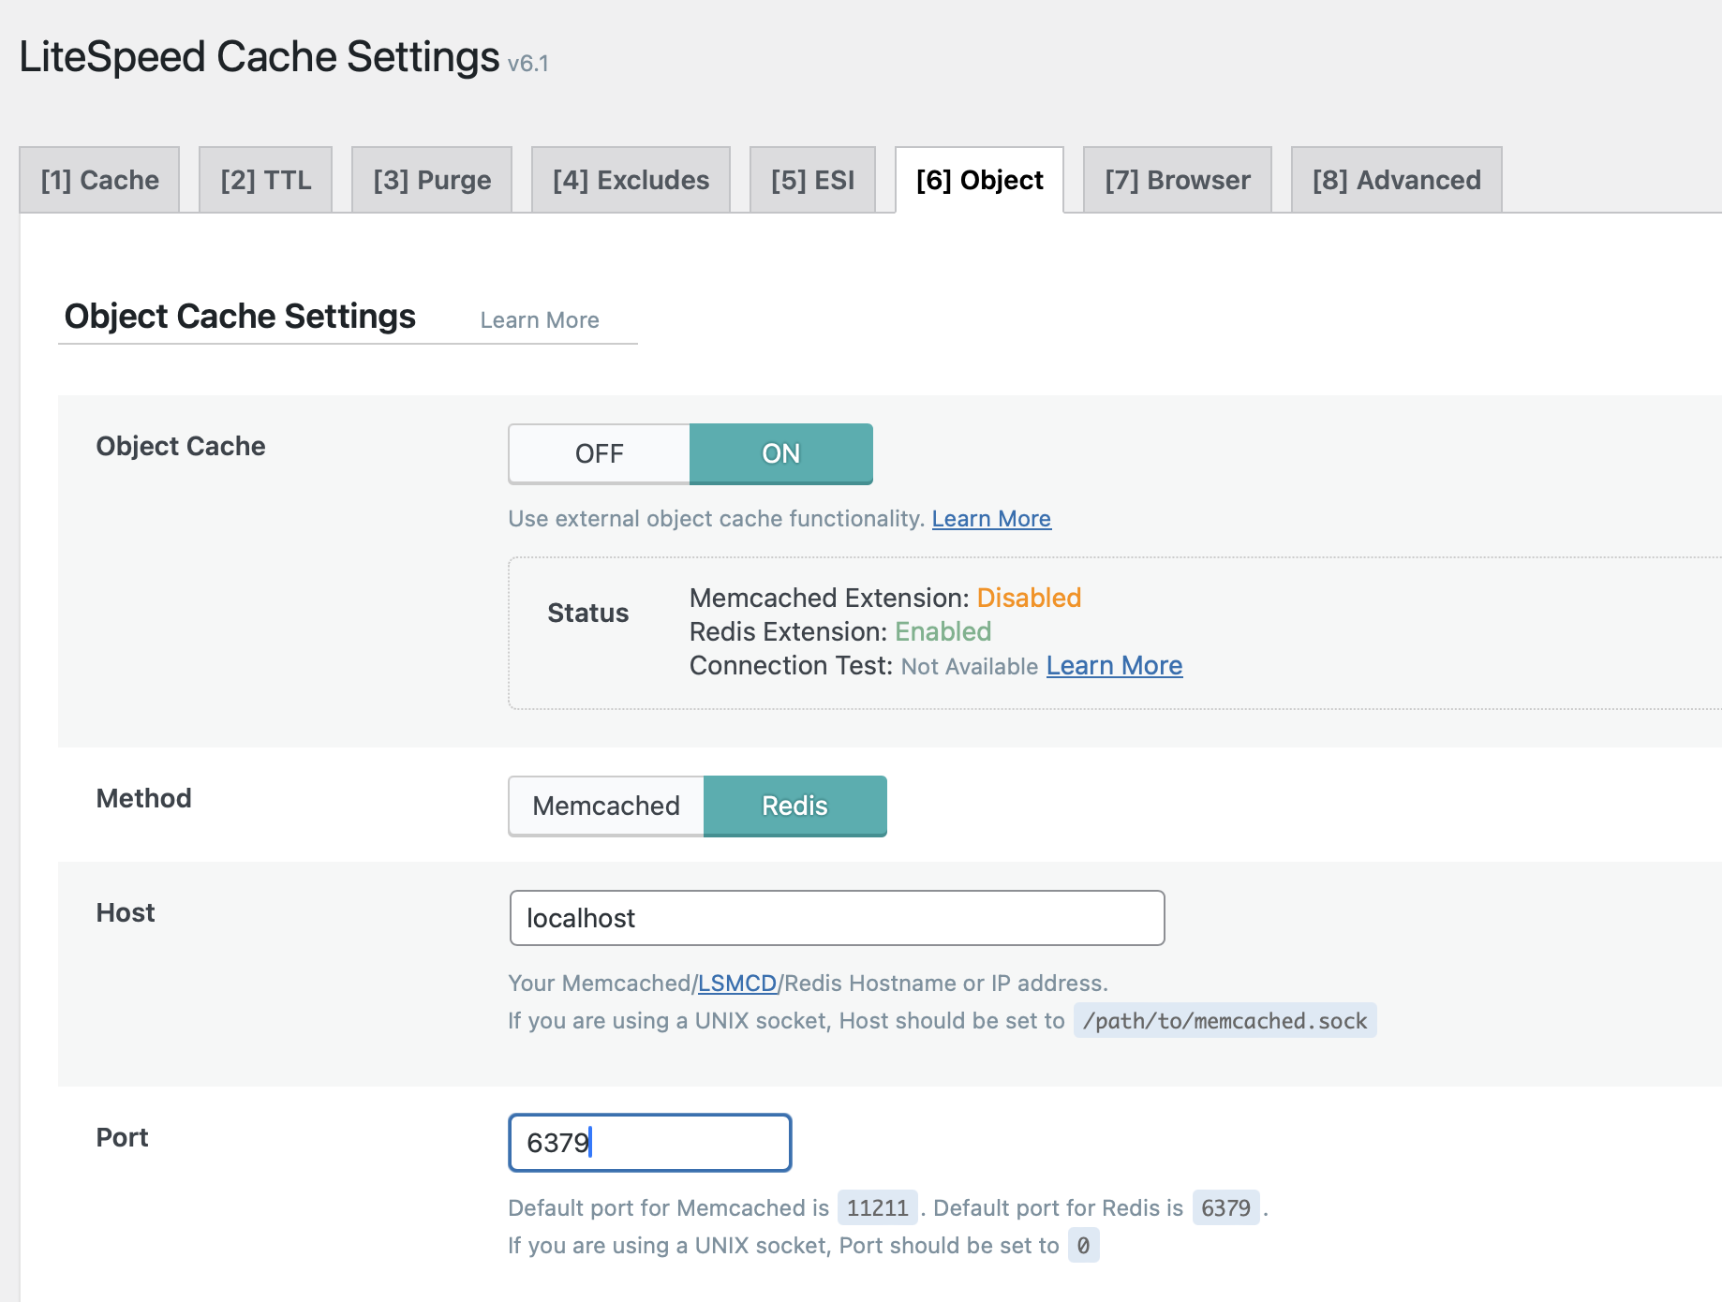
Task: Click the 11211 Memcached default port code
Action: (x=877, y=1208)
